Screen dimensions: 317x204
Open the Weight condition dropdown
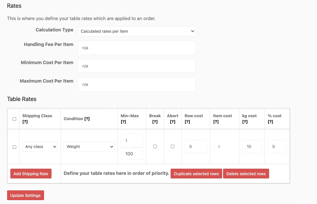pos(89,147)
